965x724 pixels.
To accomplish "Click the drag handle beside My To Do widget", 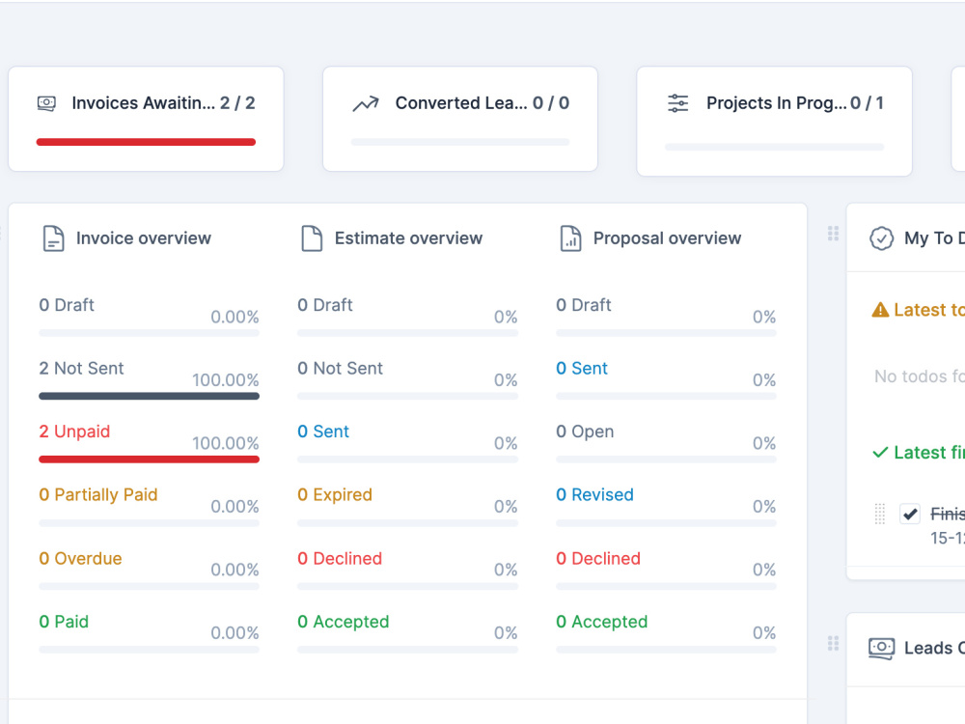I will coord(834,234).
